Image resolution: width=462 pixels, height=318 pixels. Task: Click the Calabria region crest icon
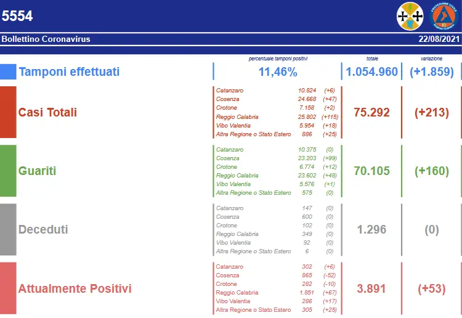[x=411, y=17]
